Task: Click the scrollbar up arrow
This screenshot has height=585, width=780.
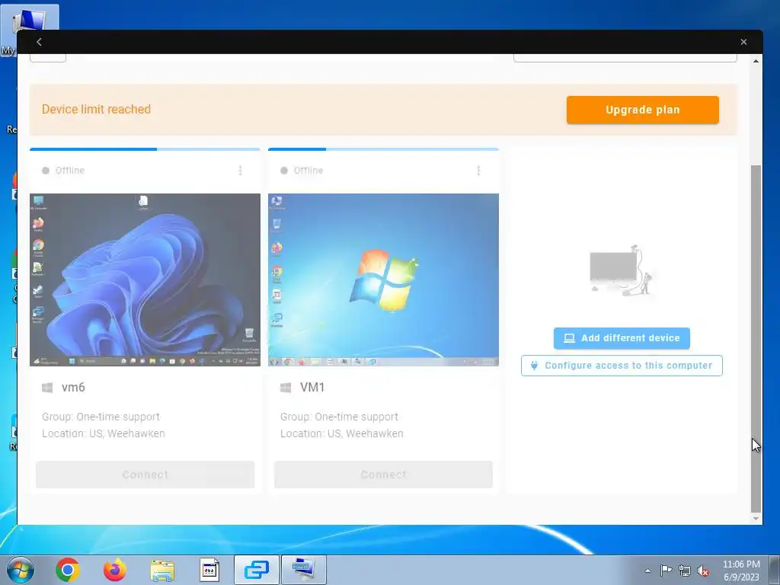Action: click(x=756, y=61)
